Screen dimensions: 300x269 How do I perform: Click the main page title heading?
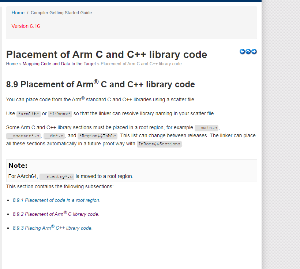click(106, 54)
